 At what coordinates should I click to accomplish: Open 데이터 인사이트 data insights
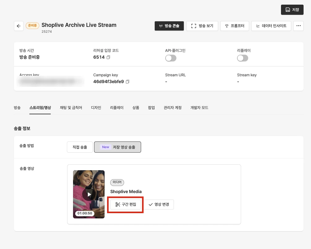pos(271,26)
